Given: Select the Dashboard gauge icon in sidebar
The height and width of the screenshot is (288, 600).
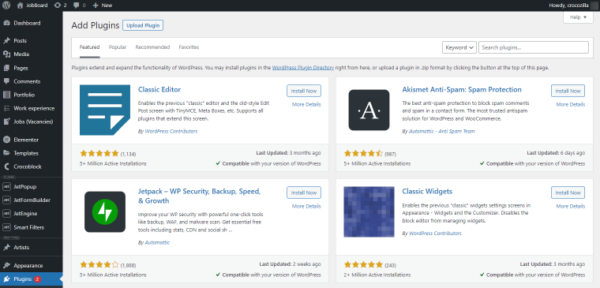Looking at the screenshot, I should [6, 23].
